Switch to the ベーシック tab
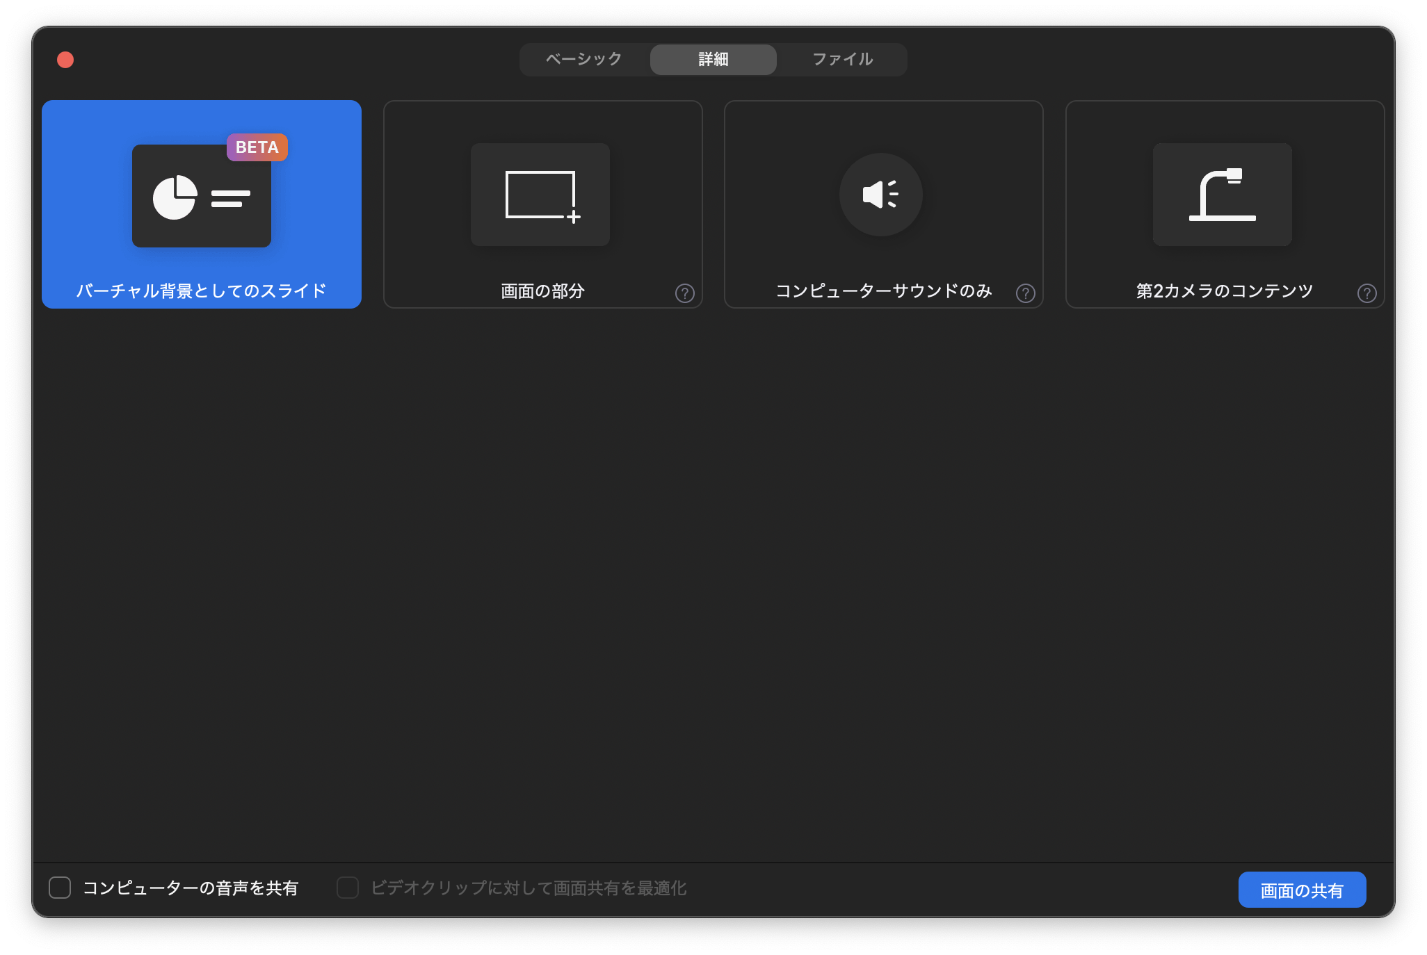Viewport: 1427px width, 955px height. click(x=584, y=59)
